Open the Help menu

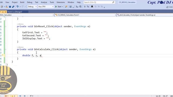tap(79, 2)
